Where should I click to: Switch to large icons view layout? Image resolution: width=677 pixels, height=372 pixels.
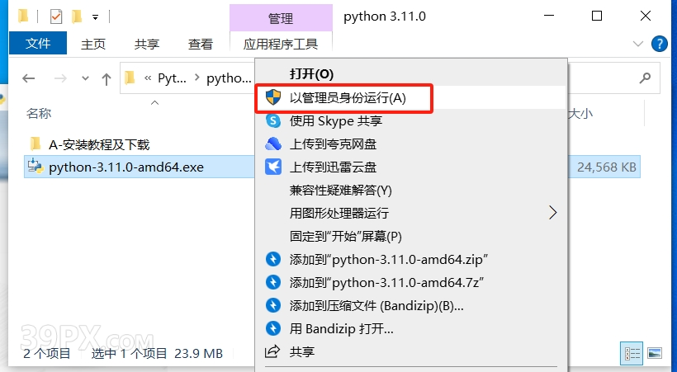click(655, 354)
